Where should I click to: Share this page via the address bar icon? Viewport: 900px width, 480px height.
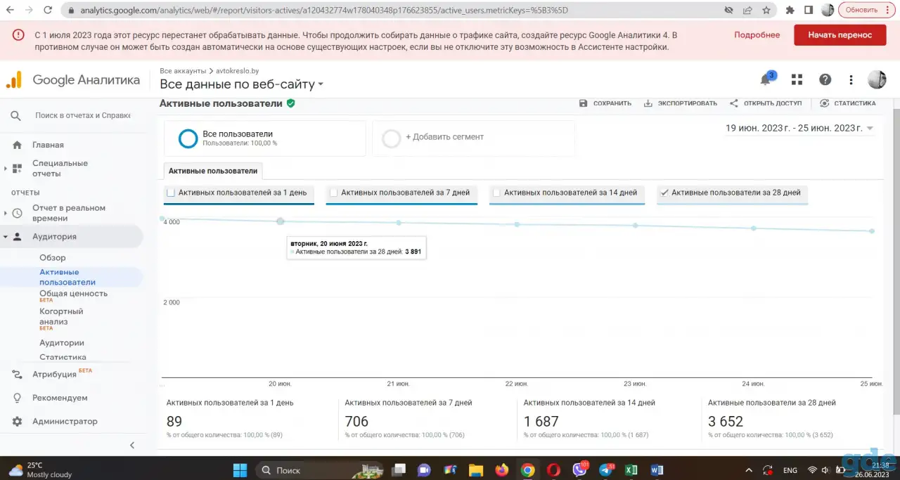pyautogui.click(x=747, y=11)
